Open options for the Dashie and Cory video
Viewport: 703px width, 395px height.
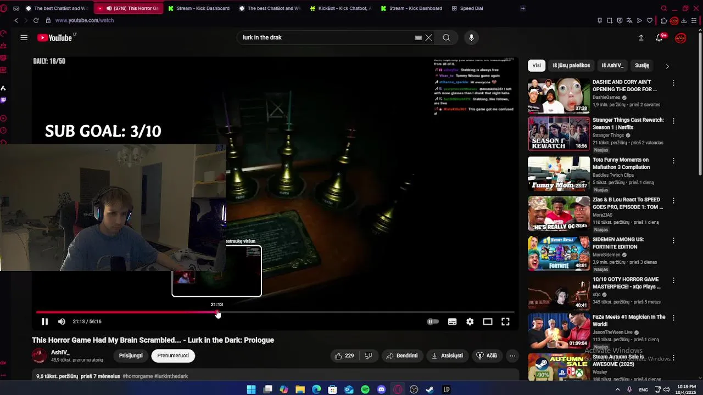click(673, 83)
